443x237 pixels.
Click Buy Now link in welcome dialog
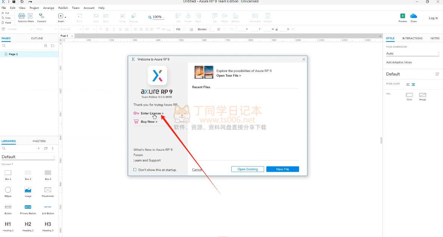149,122
